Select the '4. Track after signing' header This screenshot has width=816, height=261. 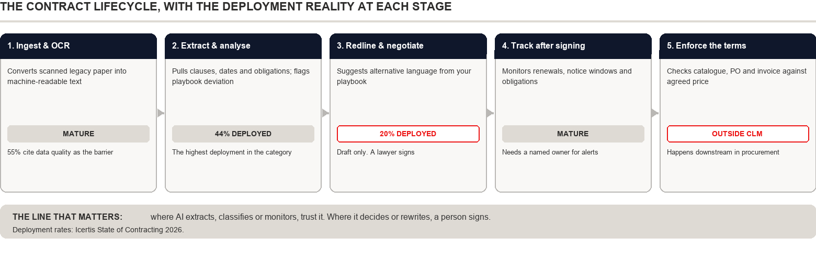coord(573,46)
